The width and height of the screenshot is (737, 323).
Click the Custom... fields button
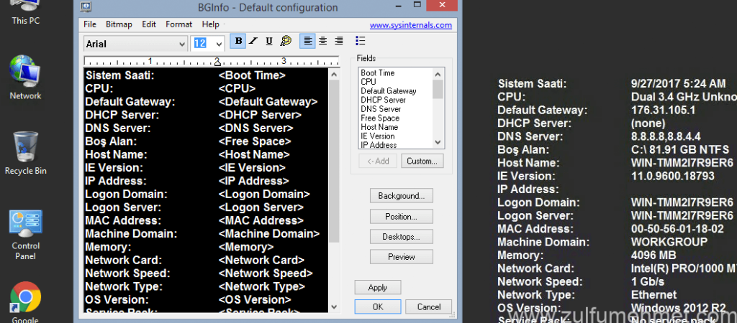pos(422,161)
